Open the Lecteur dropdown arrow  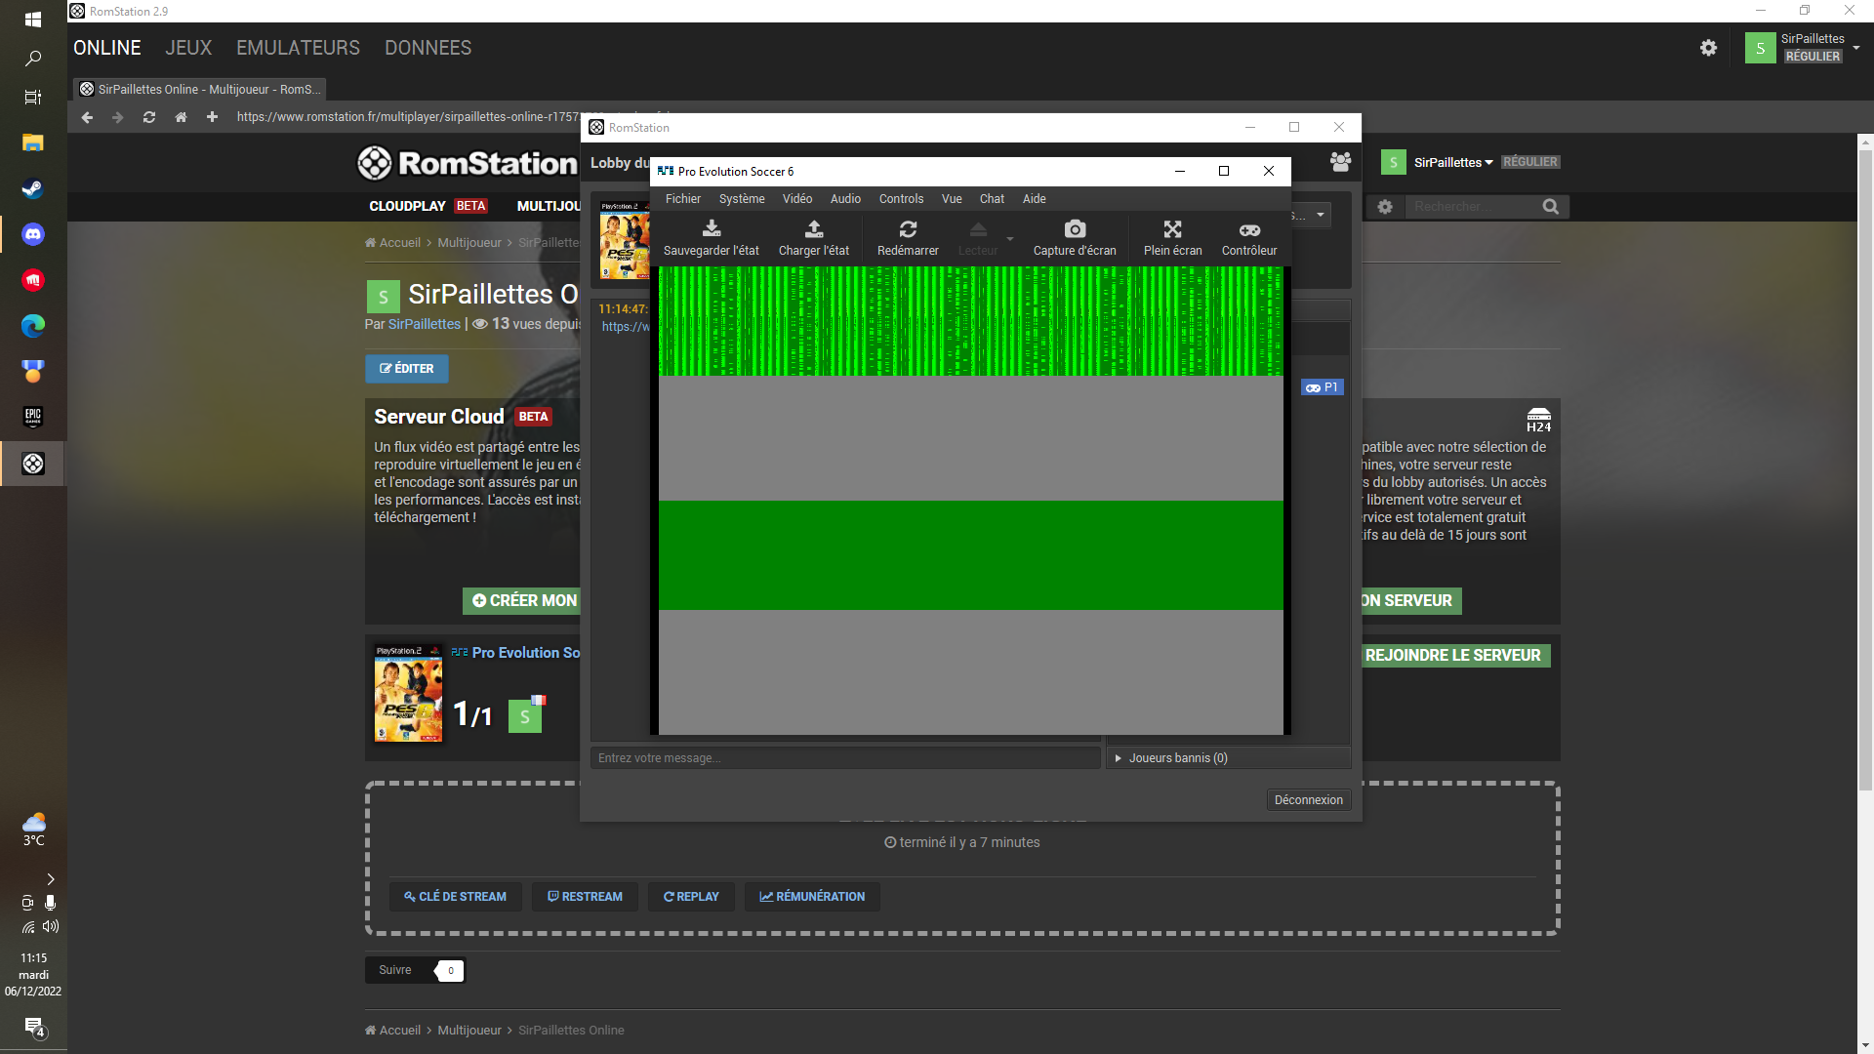pos(1010,237)
